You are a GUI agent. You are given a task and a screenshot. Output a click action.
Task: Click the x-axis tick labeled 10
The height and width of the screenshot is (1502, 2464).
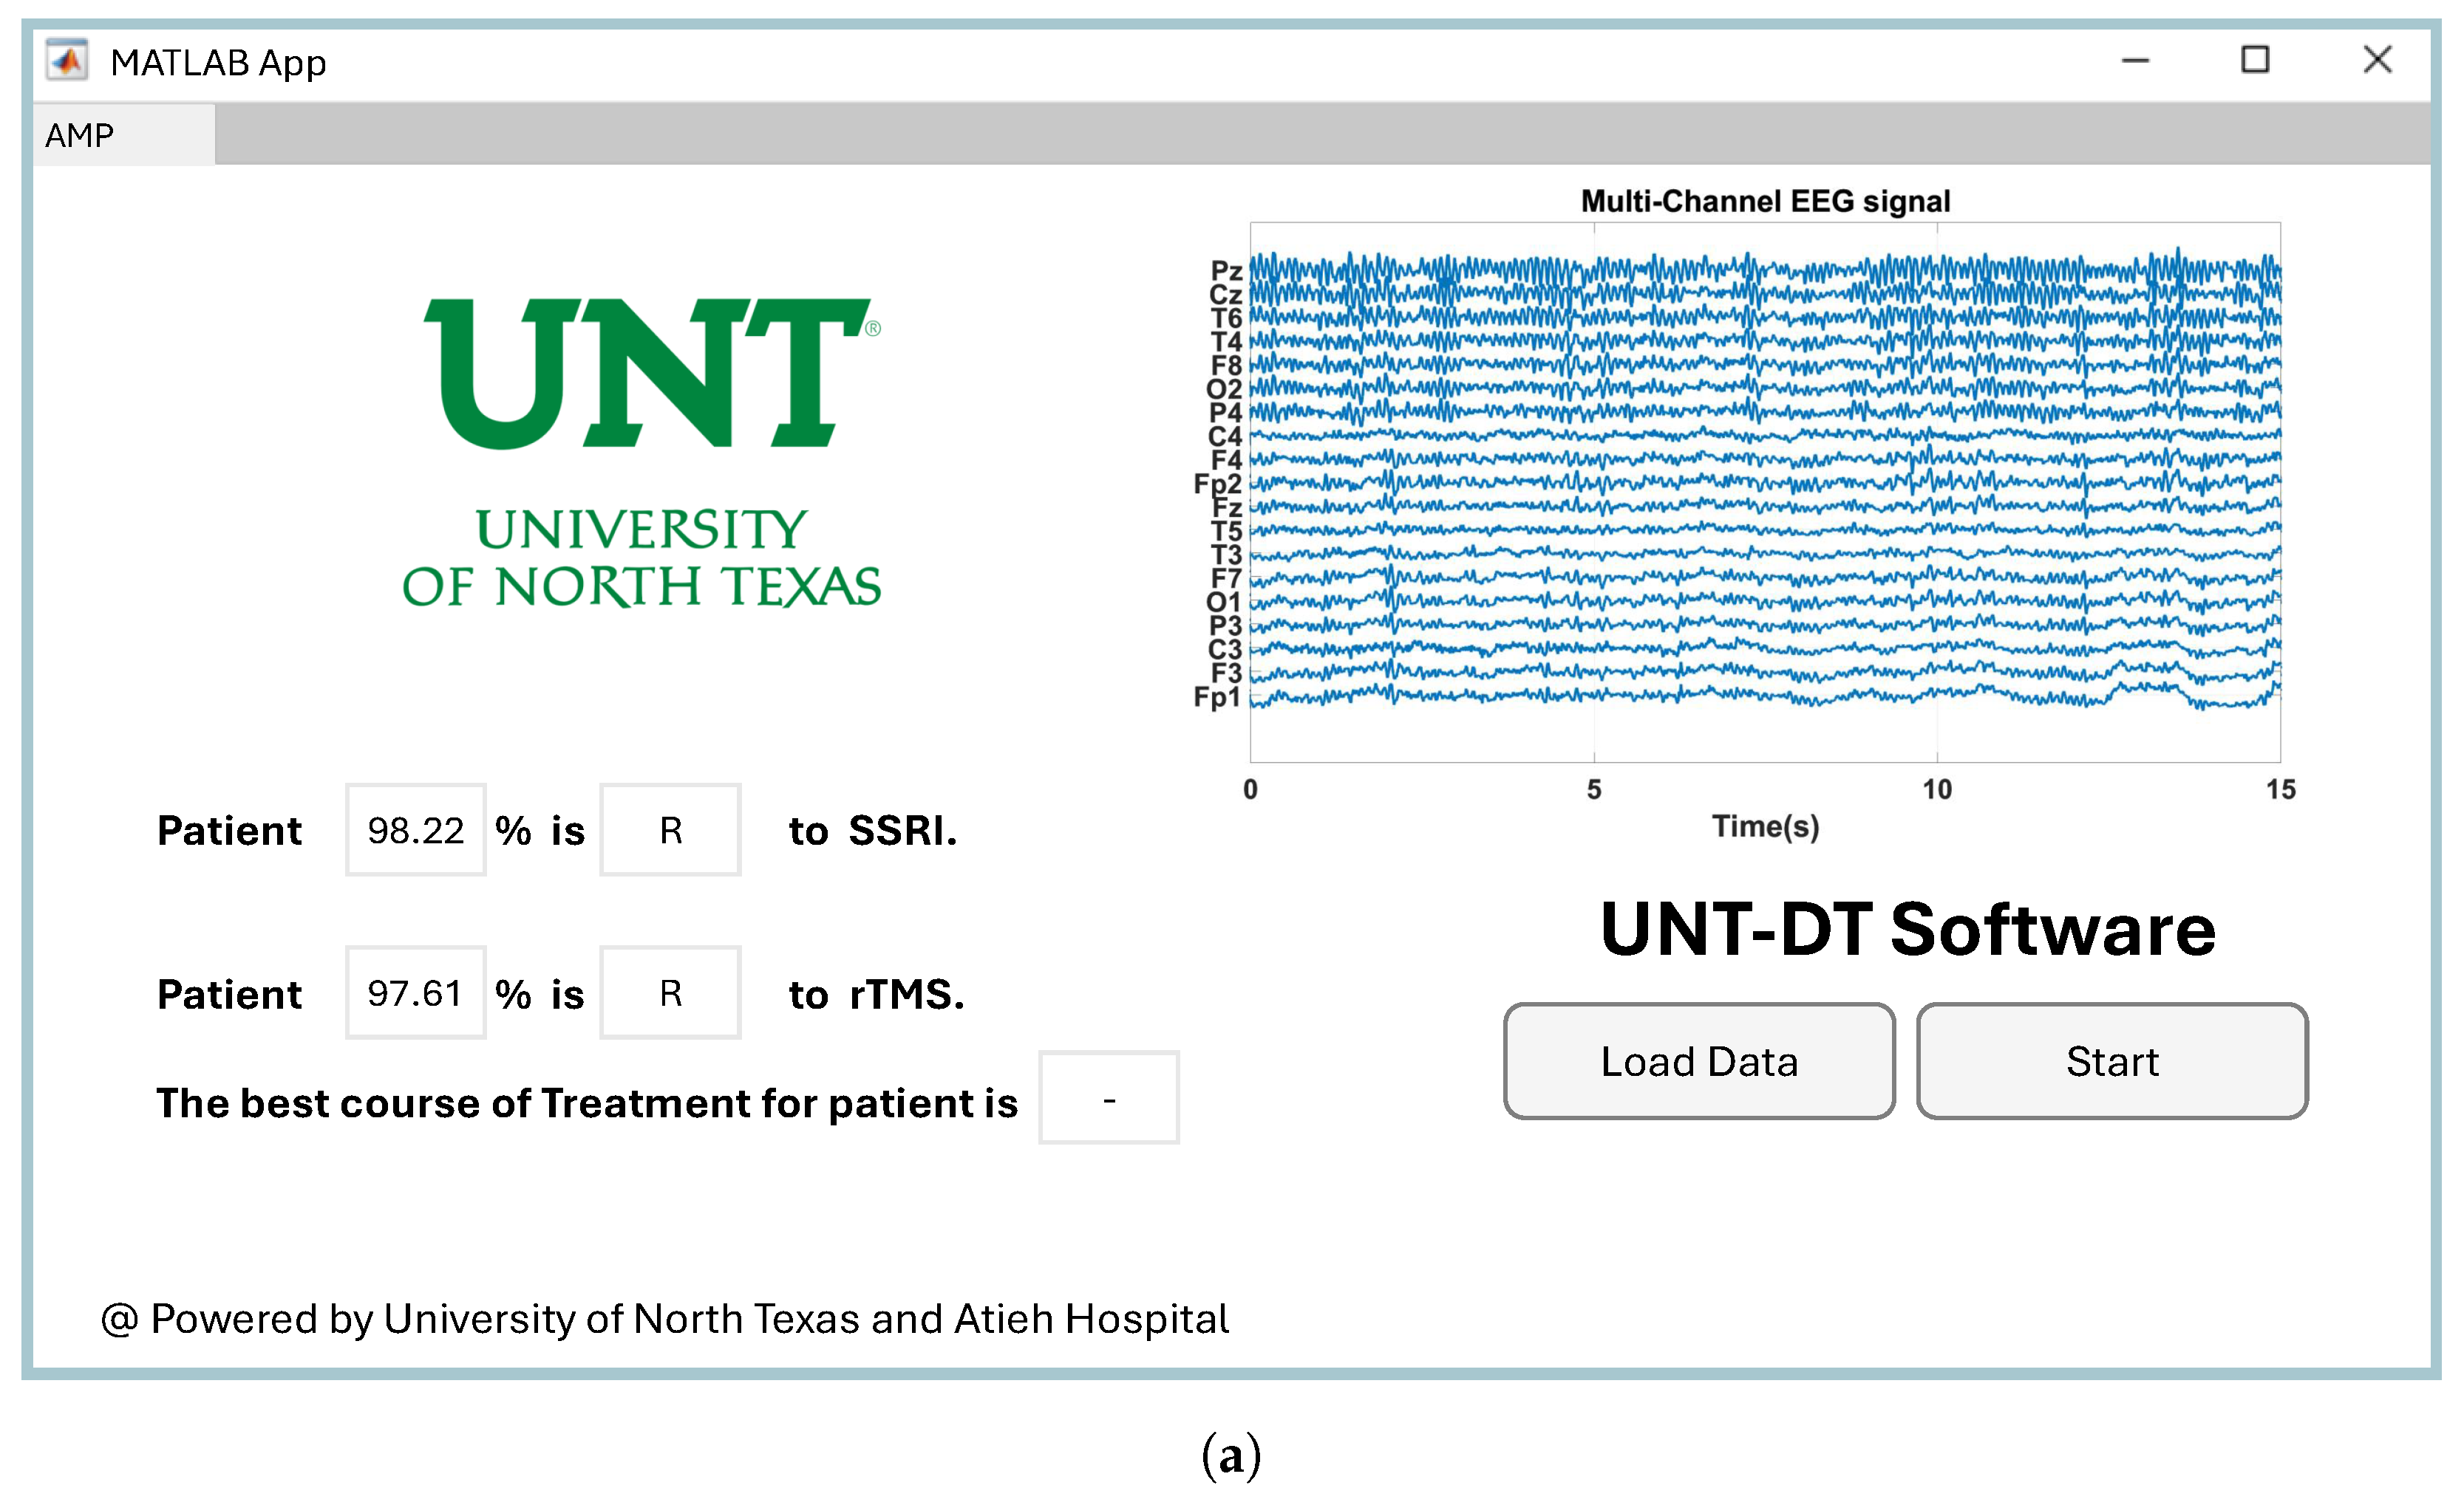click(x=1937, y=789)
